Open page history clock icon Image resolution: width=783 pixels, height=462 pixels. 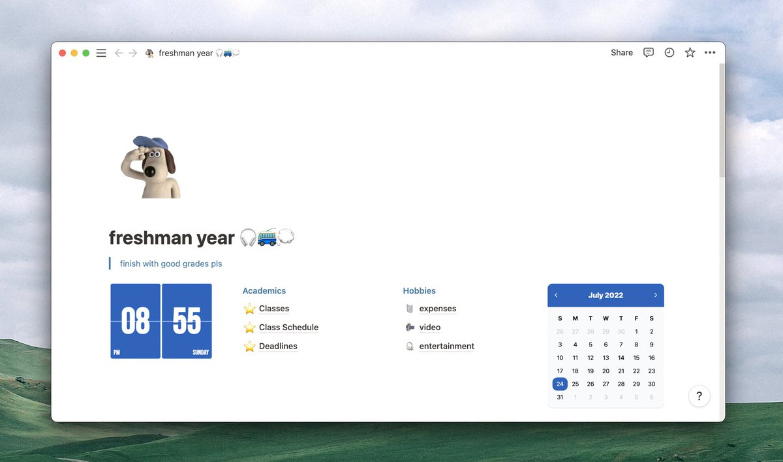pos(669,53)
